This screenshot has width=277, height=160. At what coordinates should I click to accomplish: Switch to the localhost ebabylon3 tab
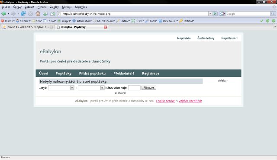tap(28, 27)
